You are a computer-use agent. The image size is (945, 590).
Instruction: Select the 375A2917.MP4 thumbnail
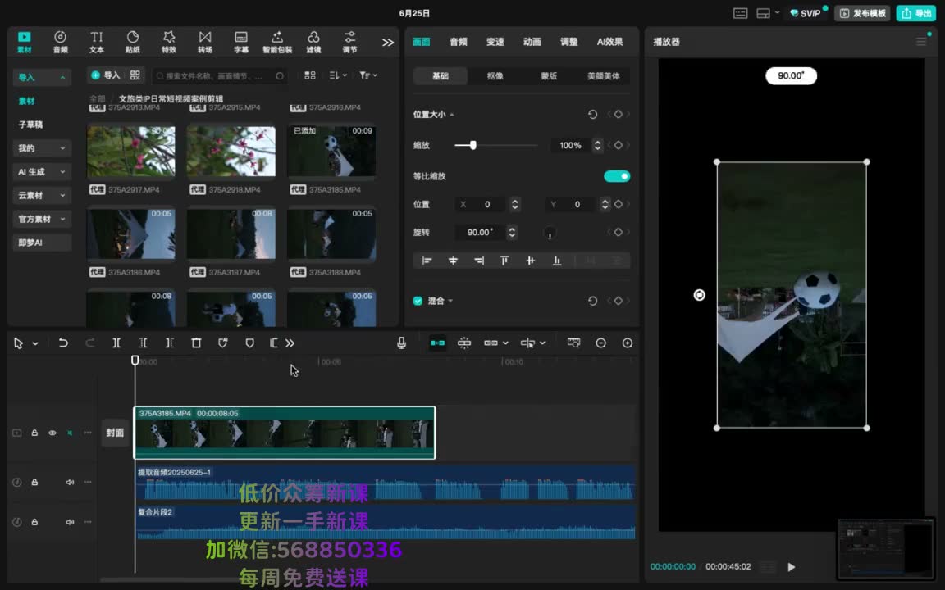[x=130, y=151]
